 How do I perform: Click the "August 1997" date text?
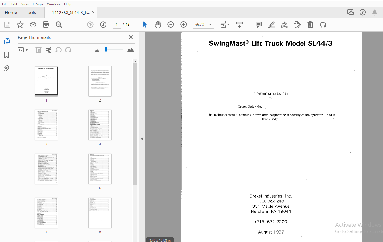coord(271,232)
